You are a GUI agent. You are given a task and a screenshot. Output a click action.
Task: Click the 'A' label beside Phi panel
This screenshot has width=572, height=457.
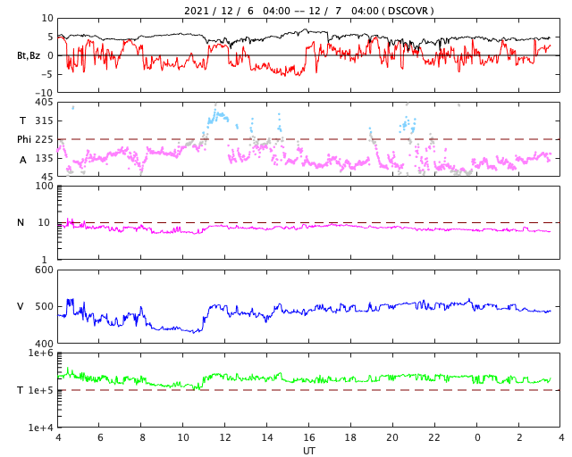tap(23, 160)
